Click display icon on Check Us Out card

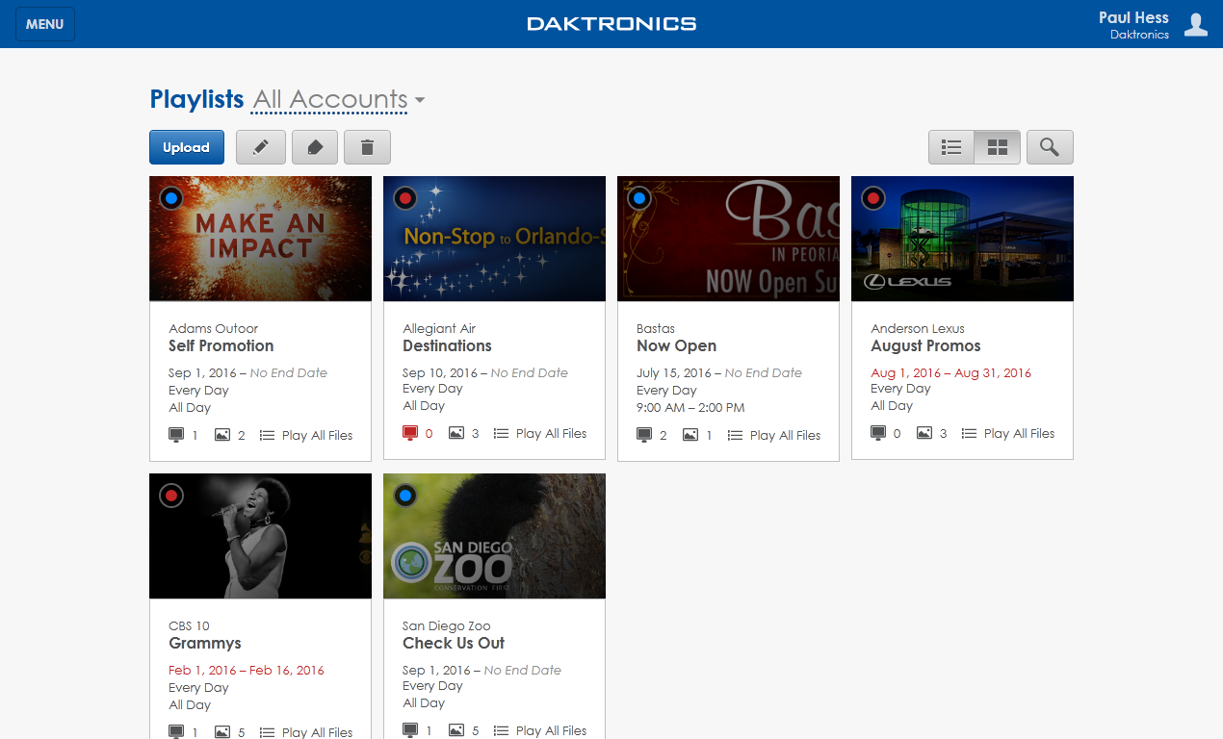(x=409, y=730)
